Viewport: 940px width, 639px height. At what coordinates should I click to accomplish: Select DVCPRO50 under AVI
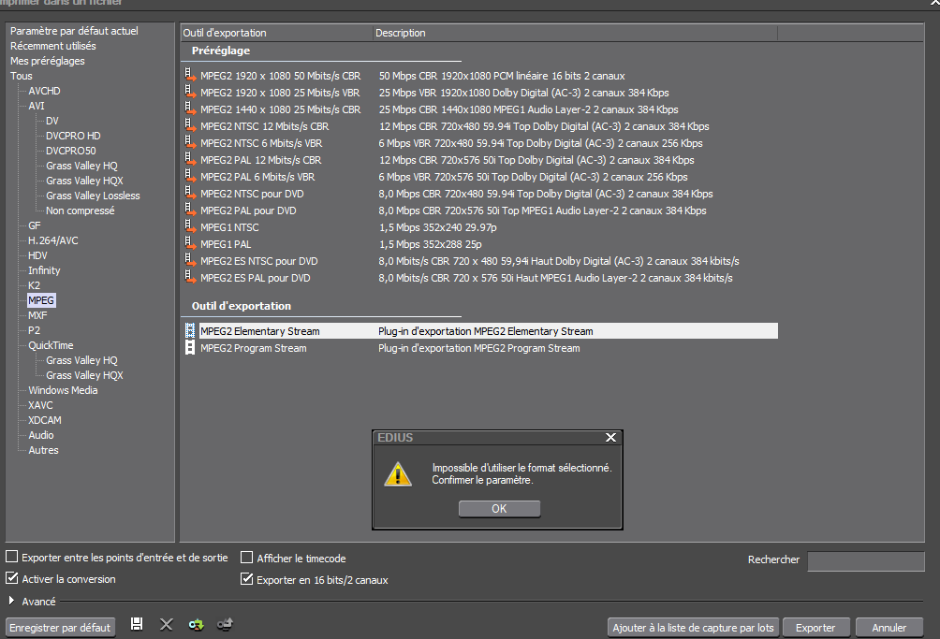(71, 151)
